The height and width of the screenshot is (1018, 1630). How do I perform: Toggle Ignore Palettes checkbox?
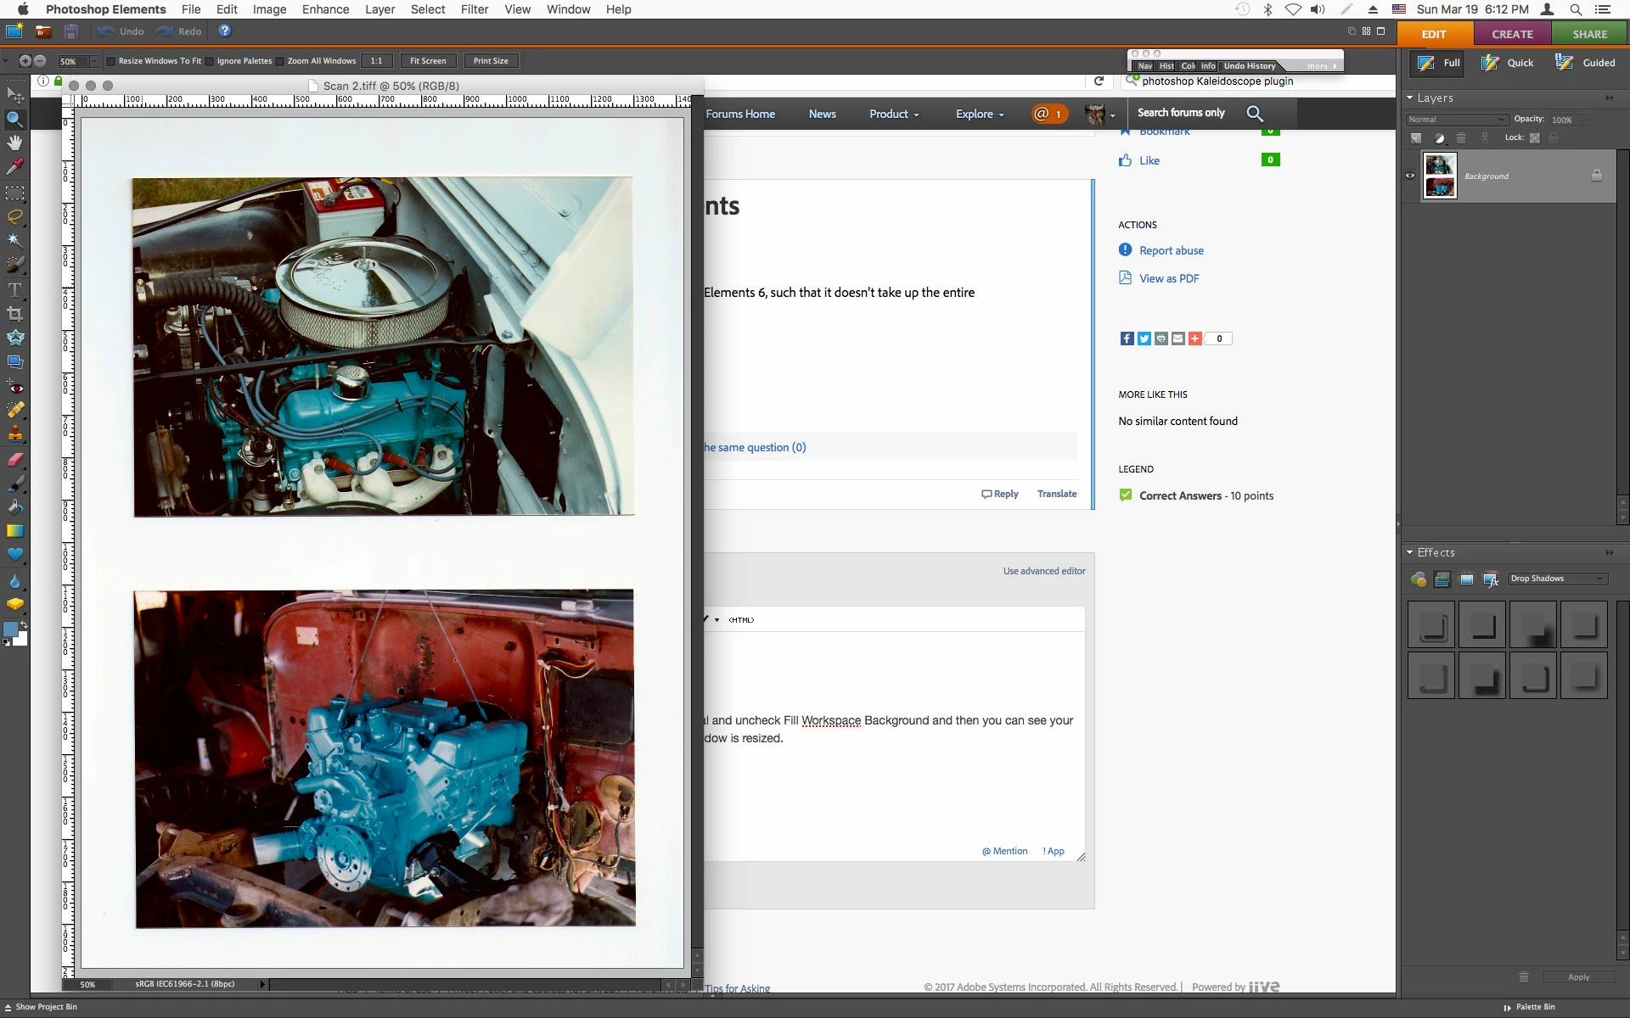(210, 61)
